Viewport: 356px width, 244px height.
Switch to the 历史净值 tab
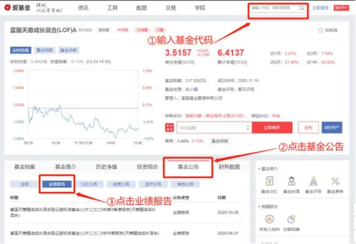pyautogui.click(x=106, y=167)
